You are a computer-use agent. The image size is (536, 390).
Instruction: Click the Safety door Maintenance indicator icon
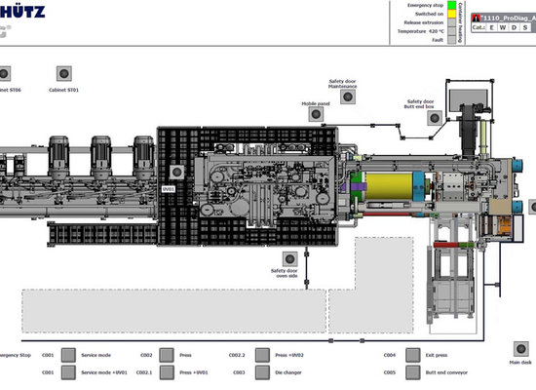(348, 97)
